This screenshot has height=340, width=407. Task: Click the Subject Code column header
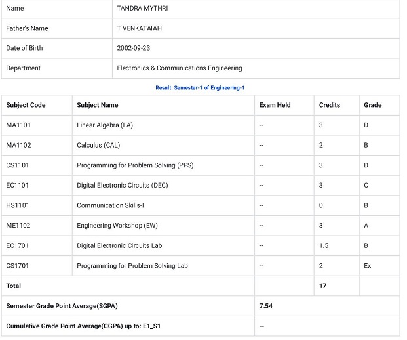[26, 105]
